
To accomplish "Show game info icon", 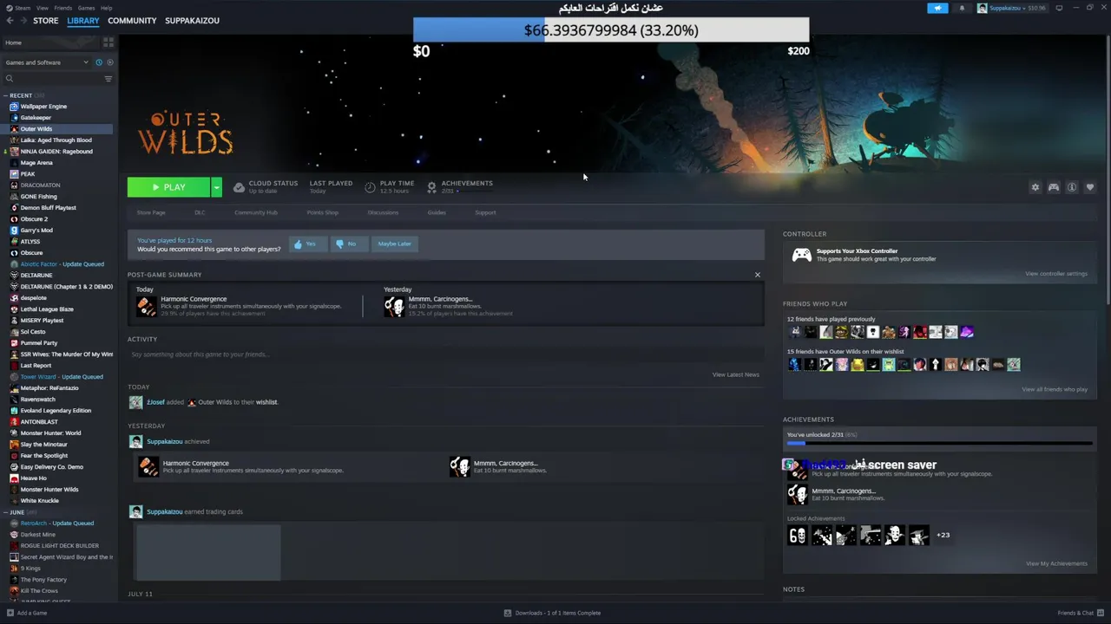I will point(1072,187).
